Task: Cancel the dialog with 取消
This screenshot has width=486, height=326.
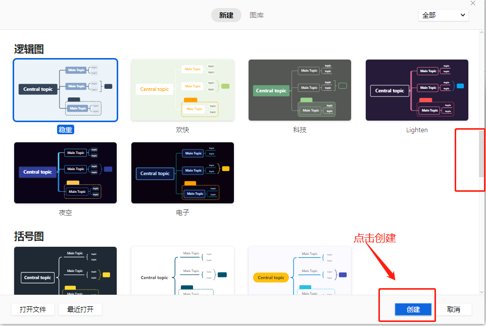Action: pos(453,309)
